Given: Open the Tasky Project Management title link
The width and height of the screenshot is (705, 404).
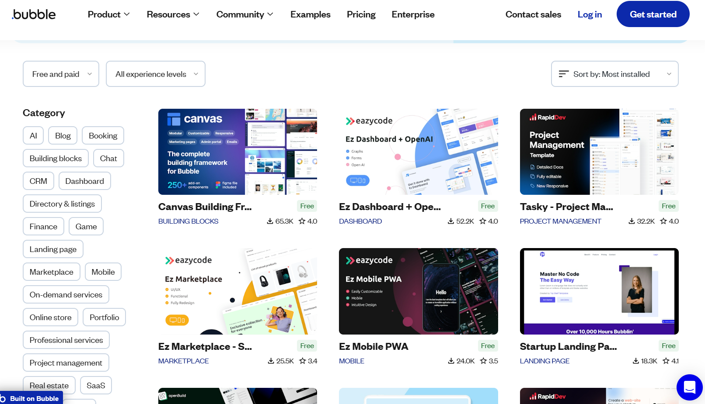Looking at the screenshot, I should [566, 207].
